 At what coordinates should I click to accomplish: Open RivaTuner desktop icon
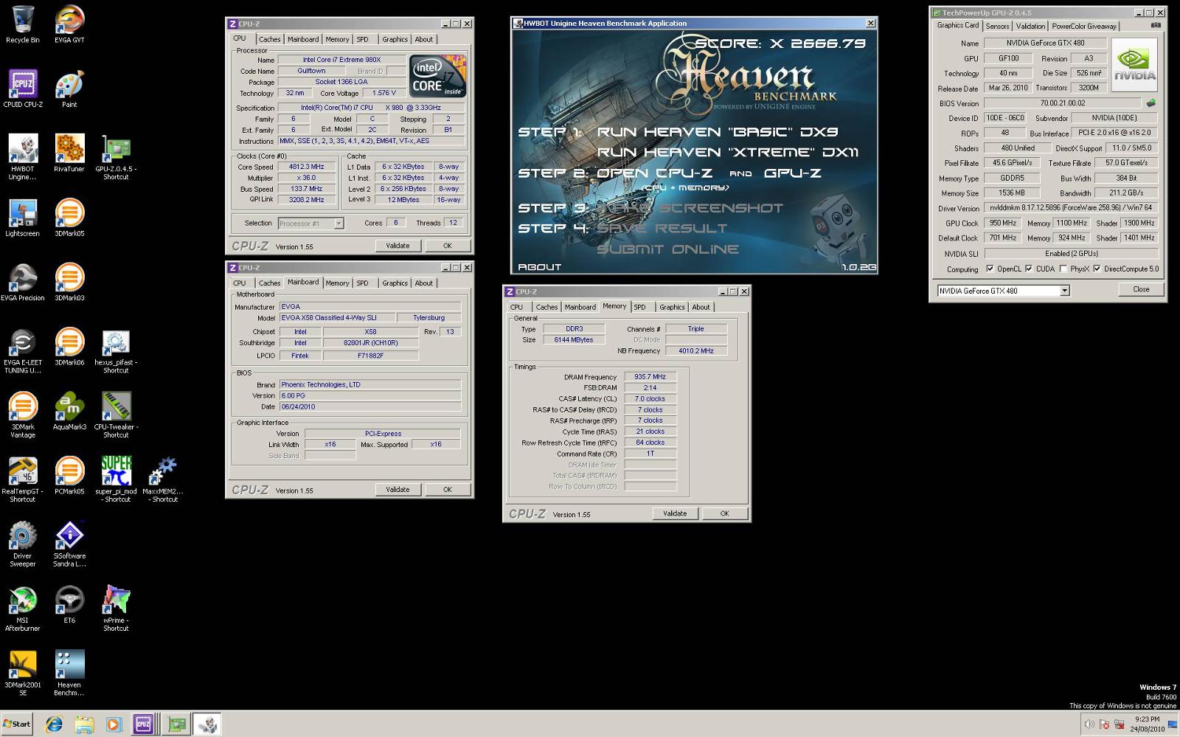click(69, 153)
